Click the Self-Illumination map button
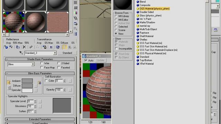 (x=70, y=81)
